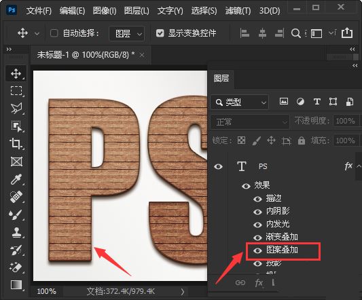The width and height of the screenshot is (362, 300).
Task: Filter layers by adjustment layer icon
Action: coord(300,102)
